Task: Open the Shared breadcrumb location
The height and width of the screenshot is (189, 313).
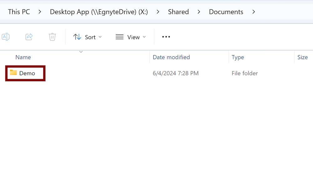Action: (178, 12)
